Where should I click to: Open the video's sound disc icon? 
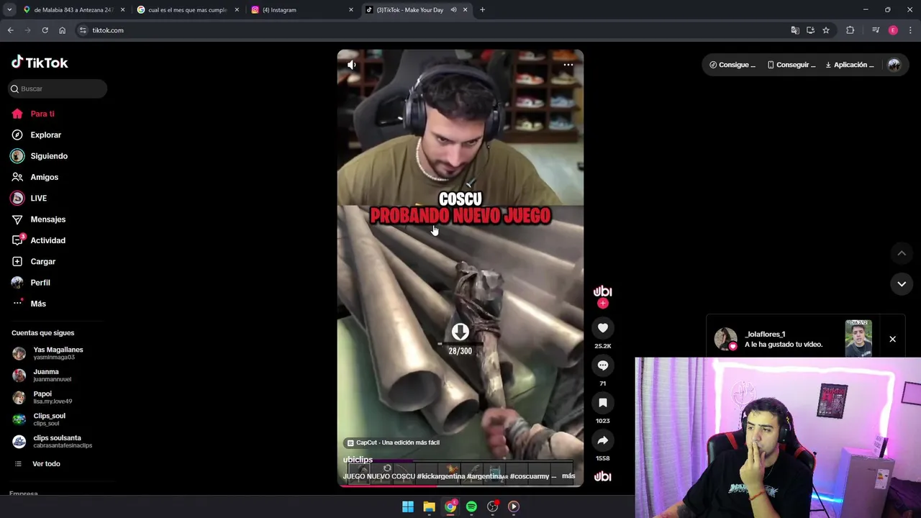click(x=602, y=476)
